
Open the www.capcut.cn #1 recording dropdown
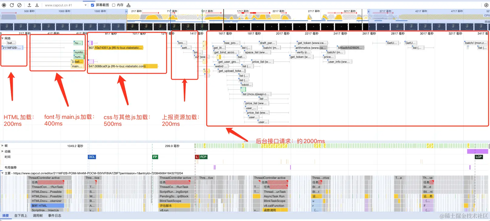click(x=66, y=5)
